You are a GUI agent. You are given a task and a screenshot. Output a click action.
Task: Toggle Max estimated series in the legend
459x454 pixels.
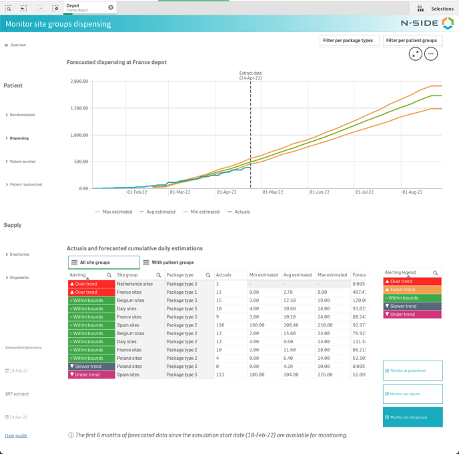(114, 212)
